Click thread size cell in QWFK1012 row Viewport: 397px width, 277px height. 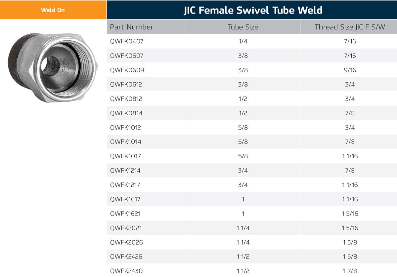(x=350, y=128)
